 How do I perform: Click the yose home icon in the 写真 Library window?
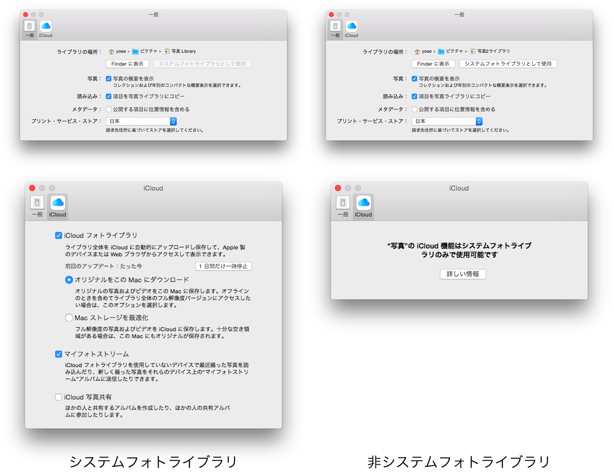tap(111, 52)
